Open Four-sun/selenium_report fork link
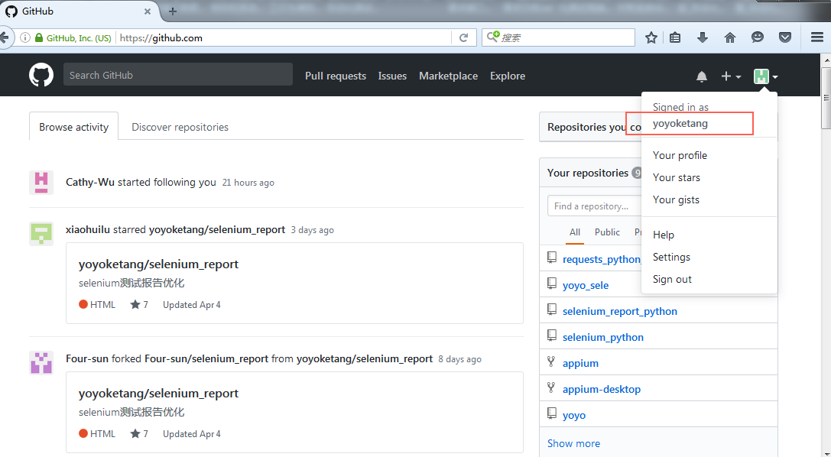Image resolution: width=831 pixels, height=457 pixels. (206, 358)
